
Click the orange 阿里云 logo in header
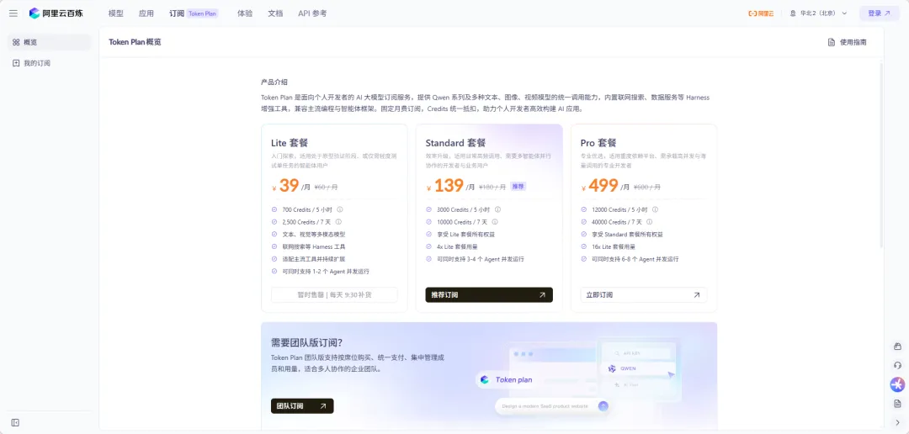pyautogui.click(x=761, y=13)
